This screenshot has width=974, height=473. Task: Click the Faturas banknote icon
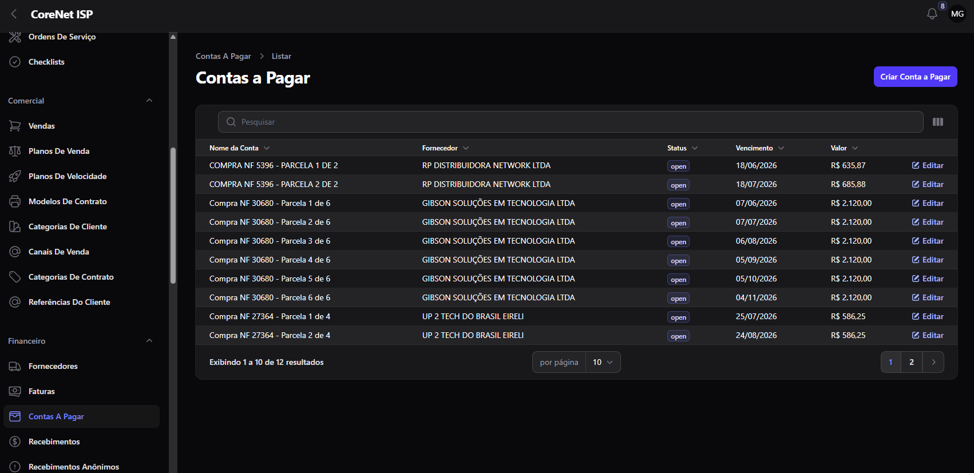coord(15,391)
